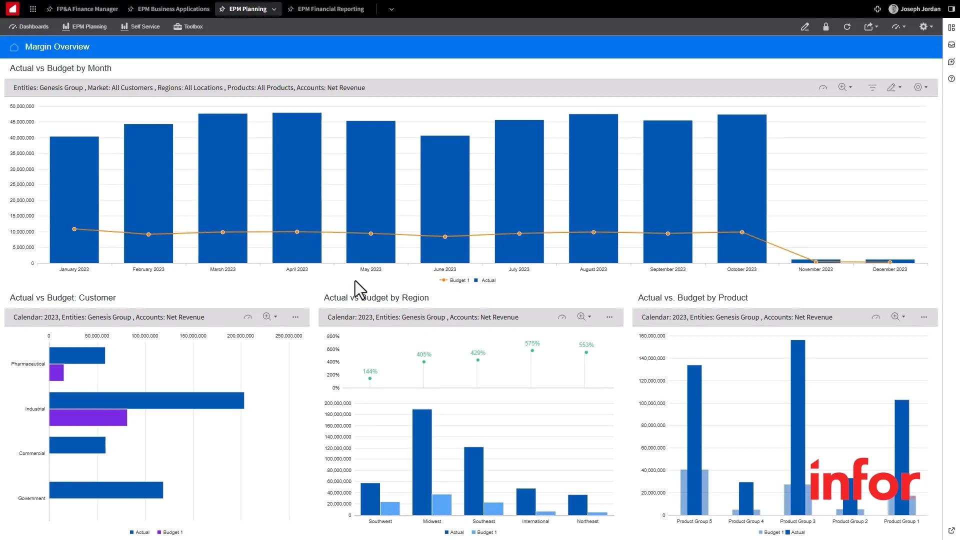The width and height of the screenshot is (960, 540).
Task: Switch to the EPM Financial Reporting tab
Action: 330,8
